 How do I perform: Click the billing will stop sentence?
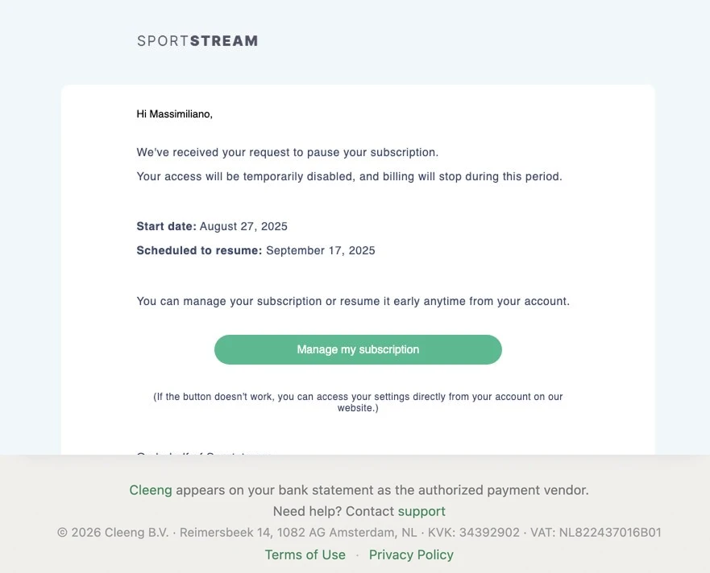coord(349,176)
